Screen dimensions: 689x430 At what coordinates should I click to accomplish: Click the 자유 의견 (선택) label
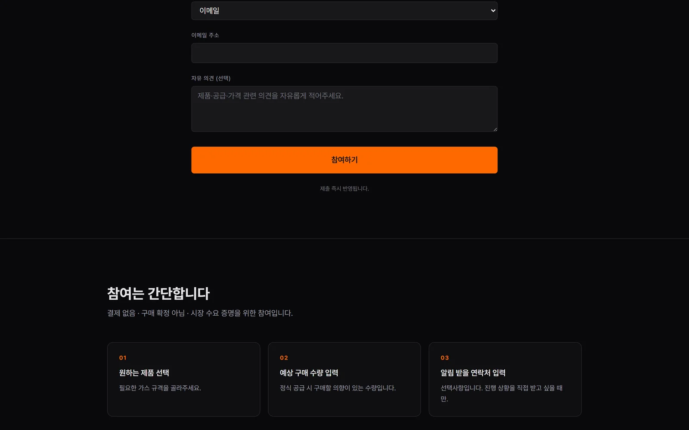click(211, 78)
